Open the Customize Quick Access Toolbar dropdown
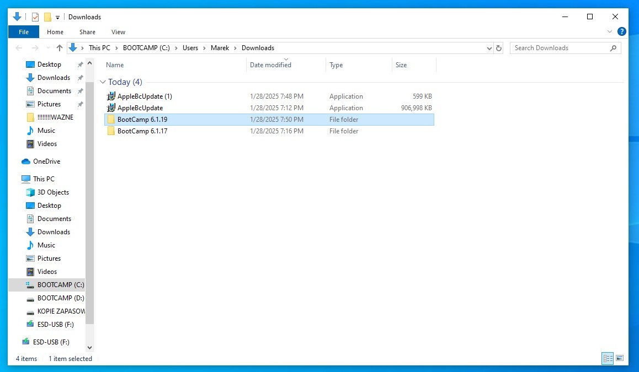The height and width of the screenshot is (372, 639). 57,17
